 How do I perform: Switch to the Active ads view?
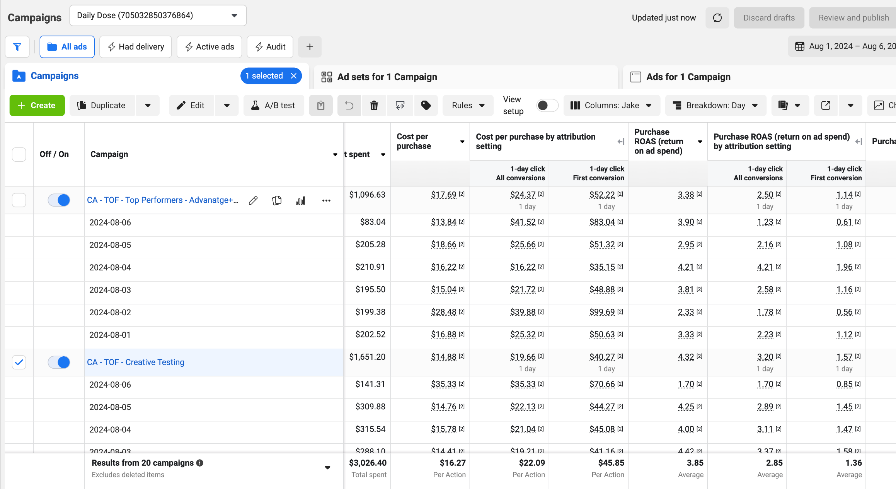pos(209,47)
